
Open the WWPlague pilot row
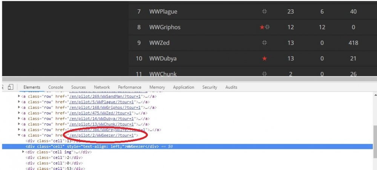tap(253, 12)
